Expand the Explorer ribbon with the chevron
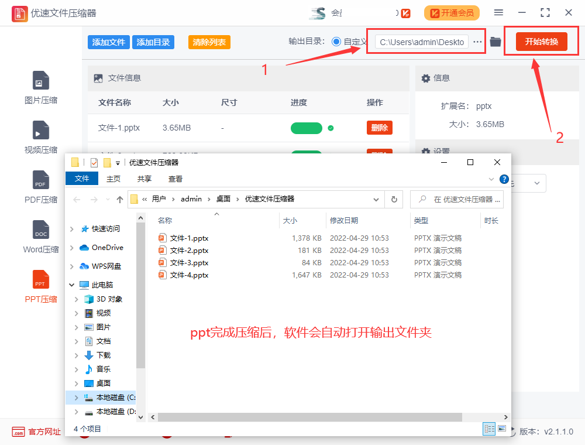 (x=491, y=179)
